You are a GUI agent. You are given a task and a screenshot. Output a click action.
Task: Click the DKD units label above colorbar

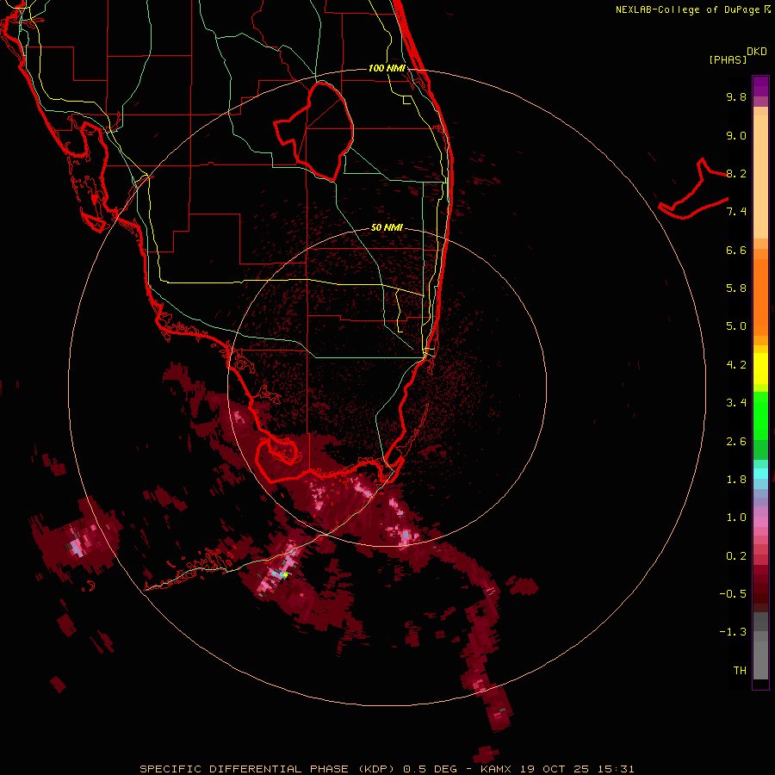(x=757, y=52)
